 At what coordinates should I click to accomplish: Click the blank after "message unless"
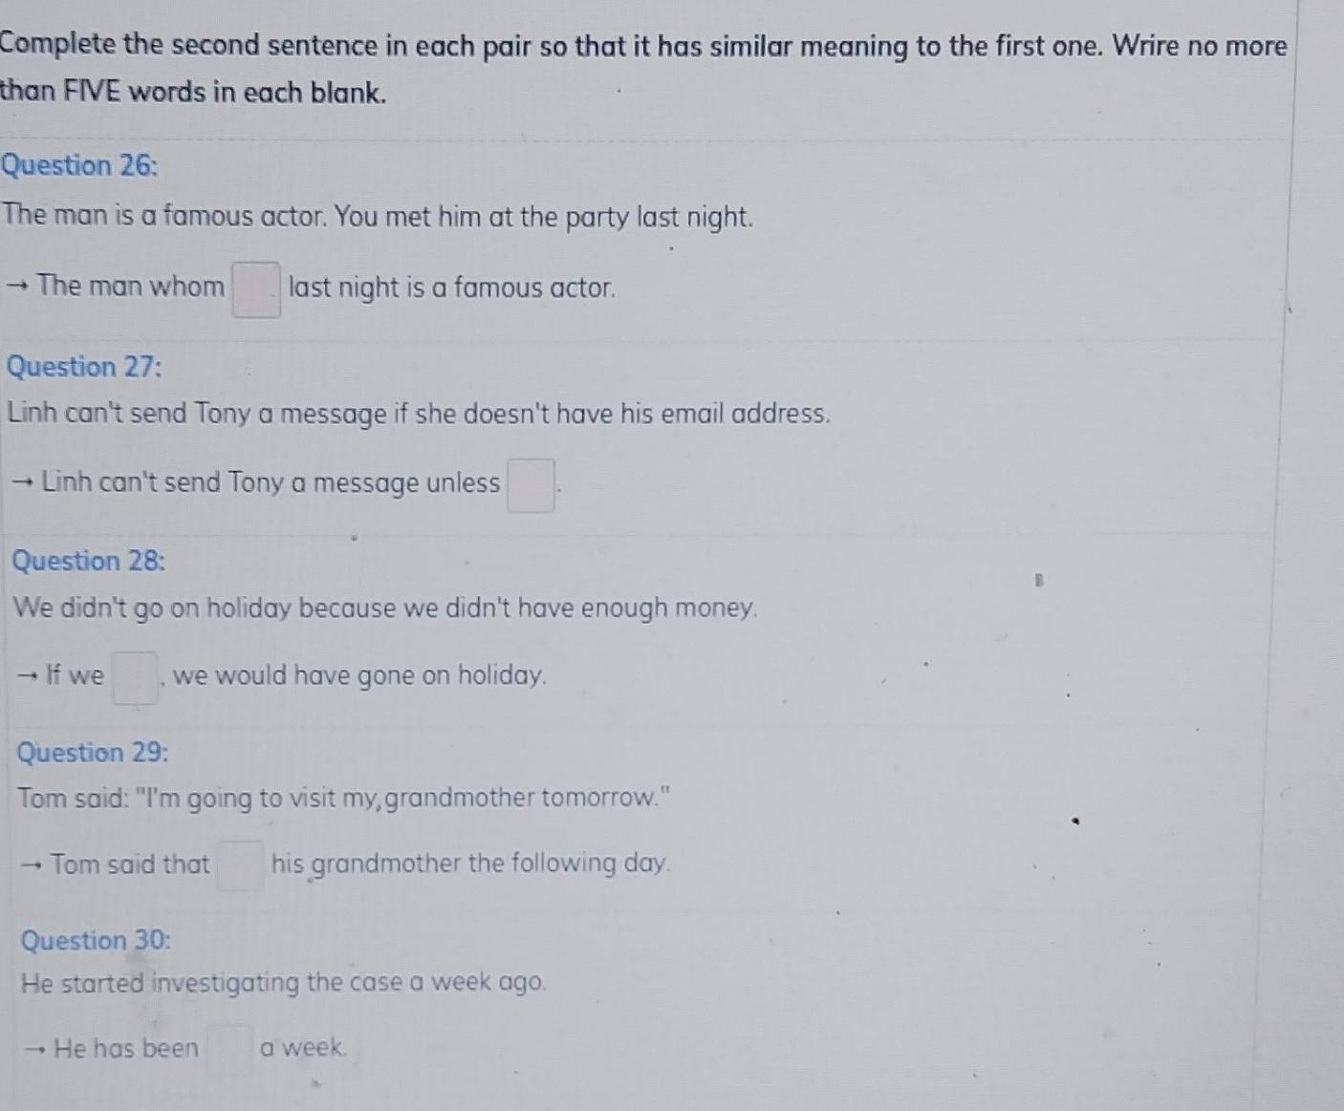coord(531,485)
